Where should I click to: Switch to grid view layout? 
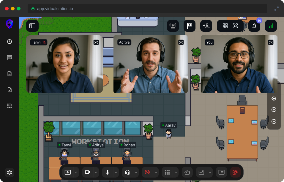coord(225,26)
